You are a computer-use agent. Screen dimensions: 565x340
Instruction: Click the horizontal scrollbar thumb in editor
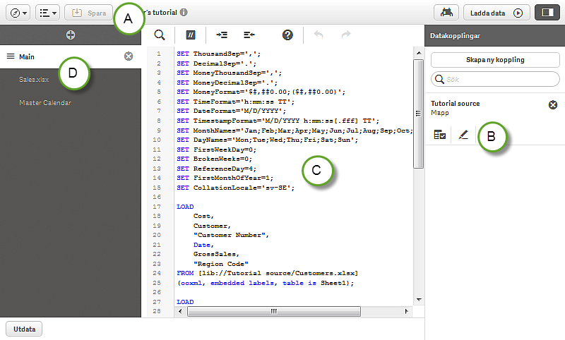pyautogui.click(x=274, y=311)
